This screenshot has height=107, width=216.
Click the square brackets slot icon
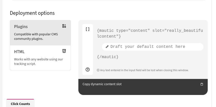(x=87, y=29)
